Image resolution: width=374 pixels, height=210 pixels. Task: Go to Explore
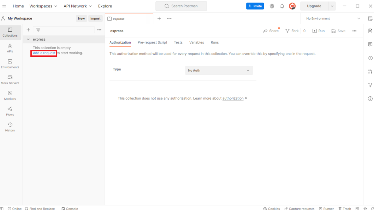105,6
